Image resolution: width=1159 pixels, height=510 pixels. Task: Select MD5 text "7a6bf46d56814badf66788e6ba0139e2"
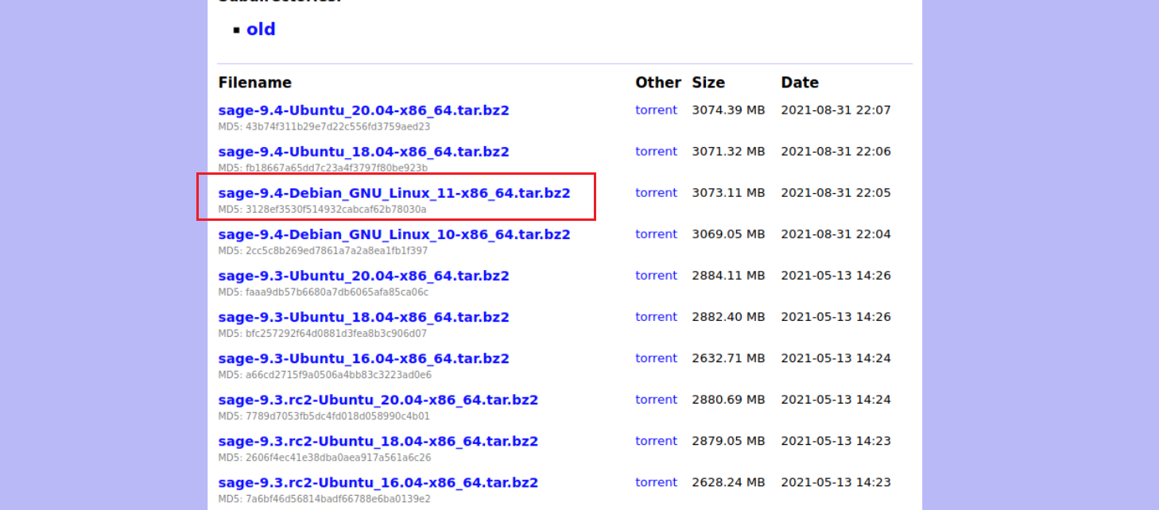pyautogui.click(x=338, y=498)
